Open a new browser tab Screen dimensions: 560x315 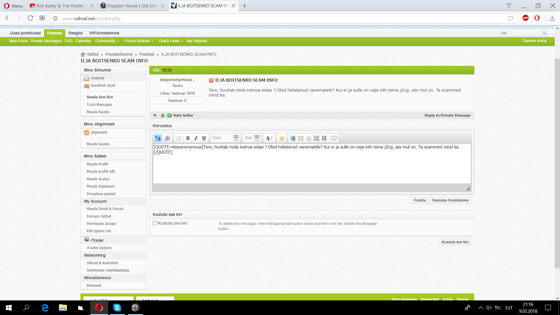(244, 6)
